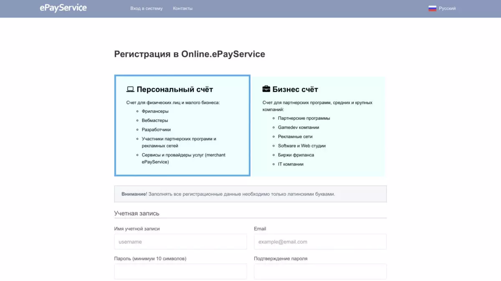Click the Разработчики list item
Viewport: 501px width, 281px height.
156,129
